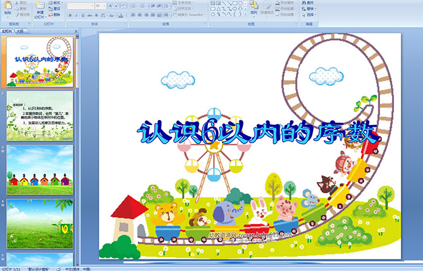The image size is (423, 271).
Task: Toggle Align Text Right
Action: (x=146, y=15)
